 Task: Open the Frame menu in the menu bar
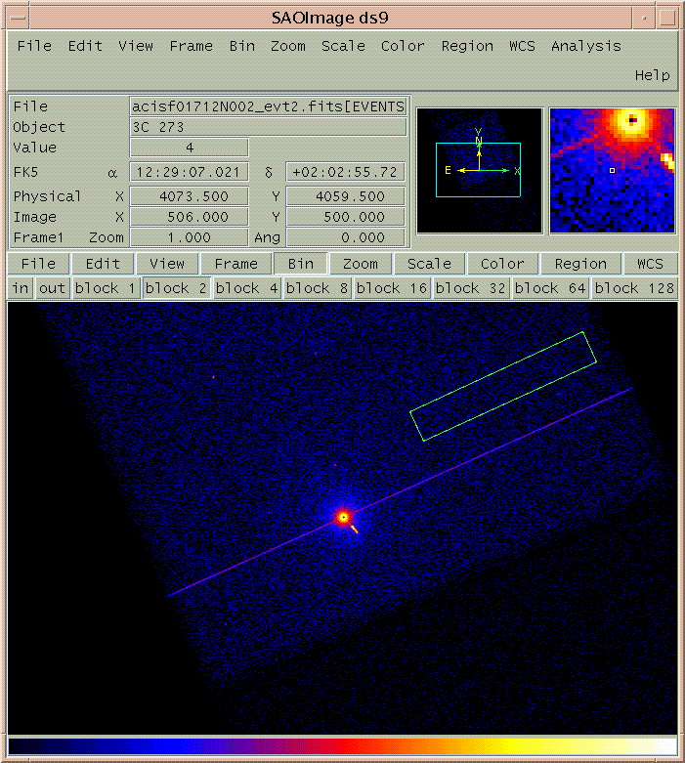192,46
